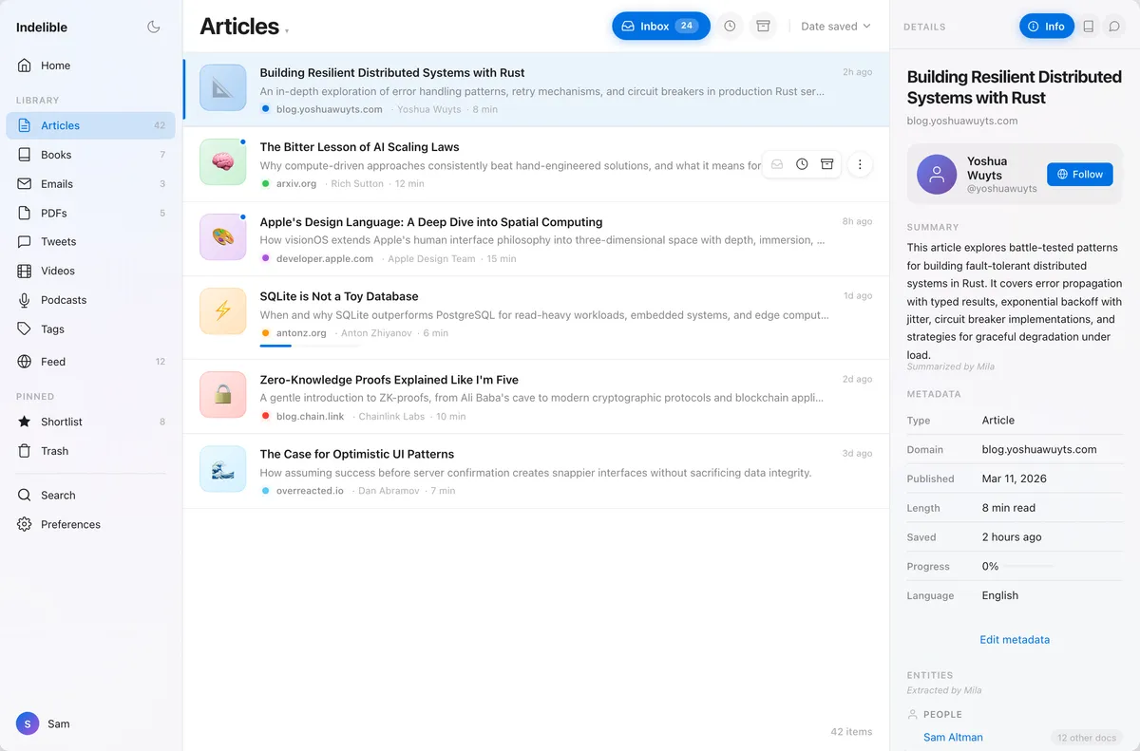1140x751 pixels.
Task: Click the palette thumbnail of Apple's Design Language
Action: 223,237
